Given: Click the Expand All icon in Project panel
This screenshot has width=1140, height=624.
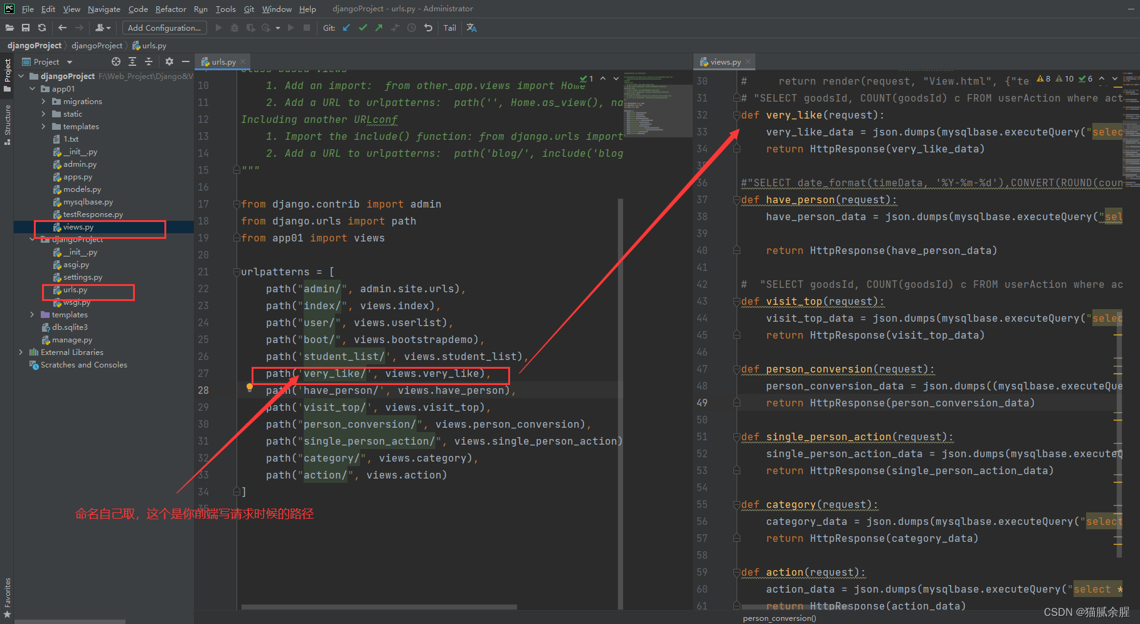Looking at the screenshot, I should pos(132,61).
